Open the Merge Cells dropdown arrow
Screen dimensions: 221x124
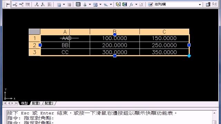64,4
